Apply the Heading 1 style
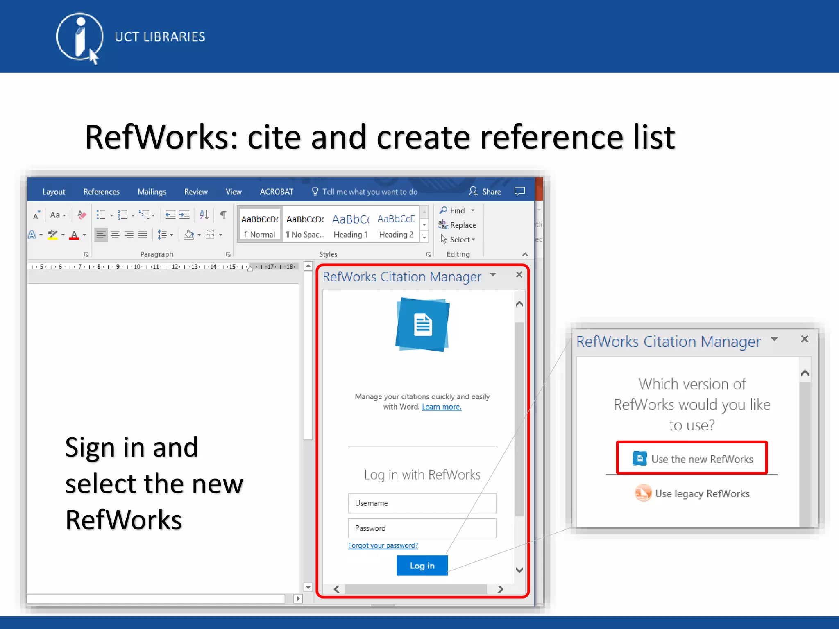The image size is (839, 629). (351, 225)
